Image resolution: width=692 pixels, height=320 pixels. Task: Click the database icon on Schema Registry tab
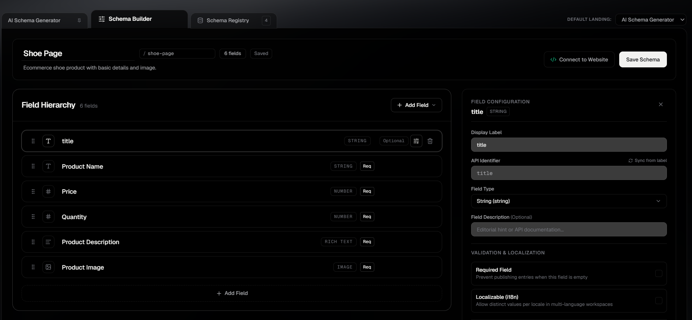pos(200,20)
